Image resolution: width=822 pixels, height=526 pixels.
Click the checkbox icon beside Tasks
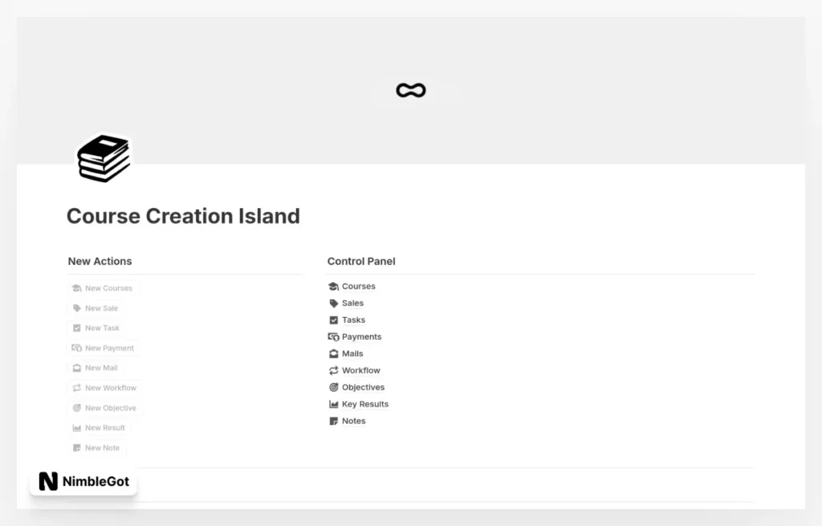click(x=334, y=320)
